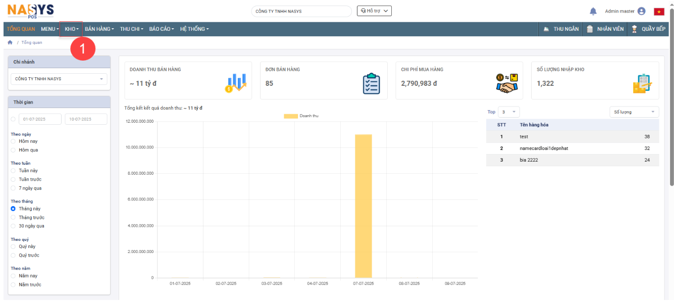Viewport: 674px width, 302px height.
Task: Select the 'Hôm nay' radio option
Action: pos(13,141)
